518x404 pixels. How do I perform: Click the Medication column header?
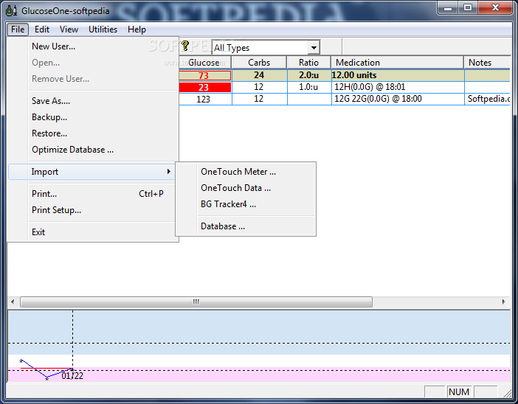[398, 63]
